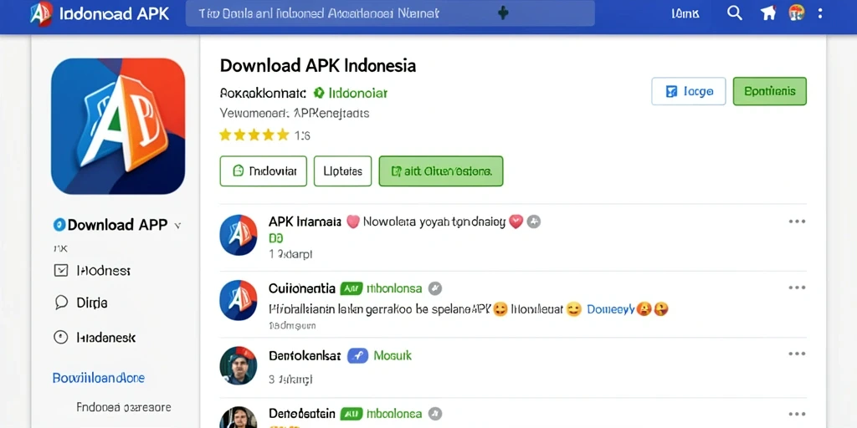Open avatar of the Dentokenkat post
The height and width of the screenshot is (428, 857).
point(239,366)
